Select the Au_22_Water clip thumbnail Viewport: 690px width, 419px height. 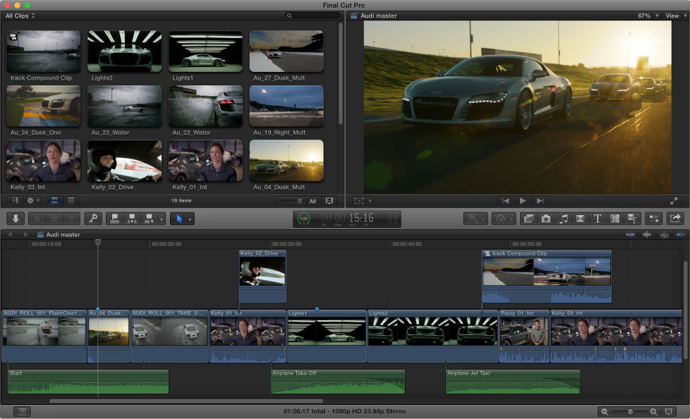(205, 106)
